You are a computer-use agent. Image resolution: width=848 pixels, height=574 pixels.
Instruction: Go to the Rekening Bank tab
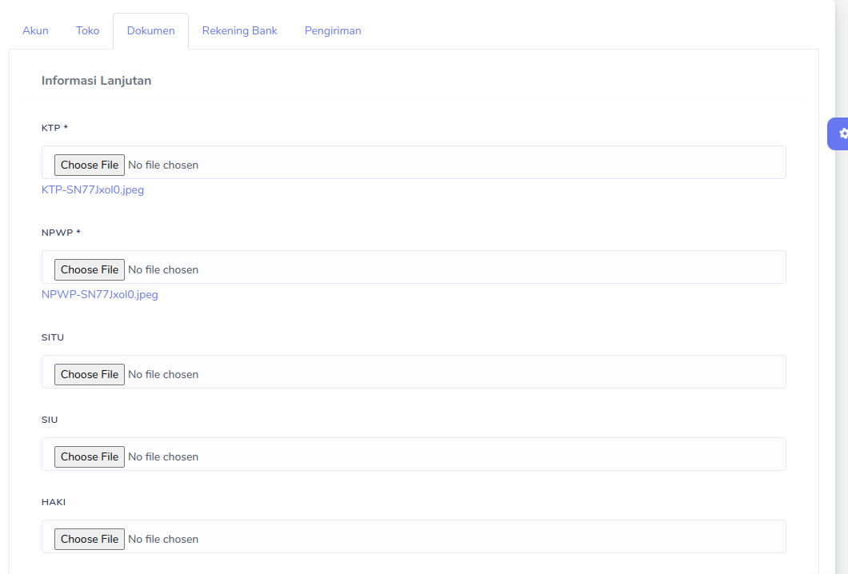pos(239,31)
